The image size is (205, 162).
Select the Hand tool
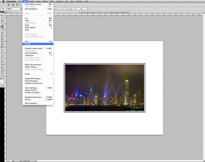point(2,73)
